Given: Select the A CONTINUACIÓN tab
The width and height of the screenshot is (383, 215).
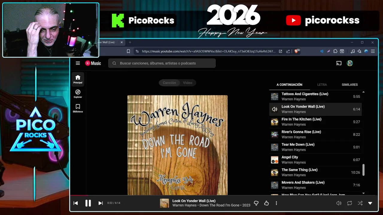Looking at the screenshot, I should [289, 85].
